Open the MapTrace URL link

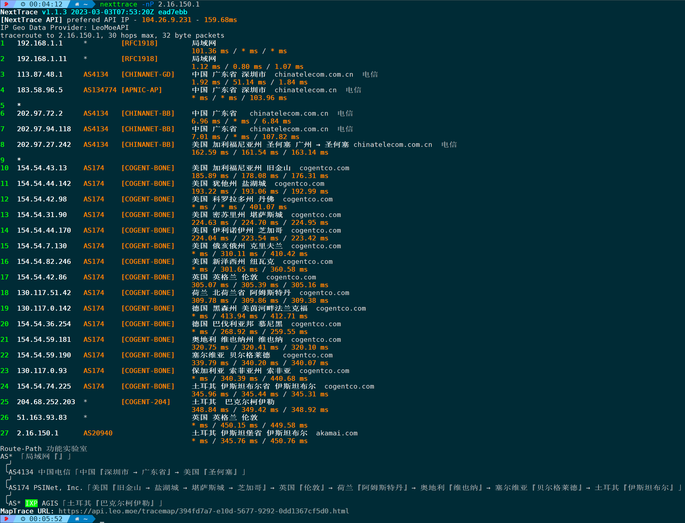(x=204, y=511)
